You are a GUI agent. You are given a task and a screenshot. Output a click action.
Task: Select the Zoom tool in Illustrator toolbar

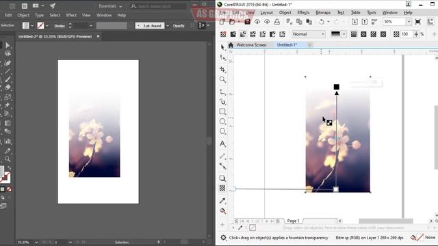[x=8, y=159]
